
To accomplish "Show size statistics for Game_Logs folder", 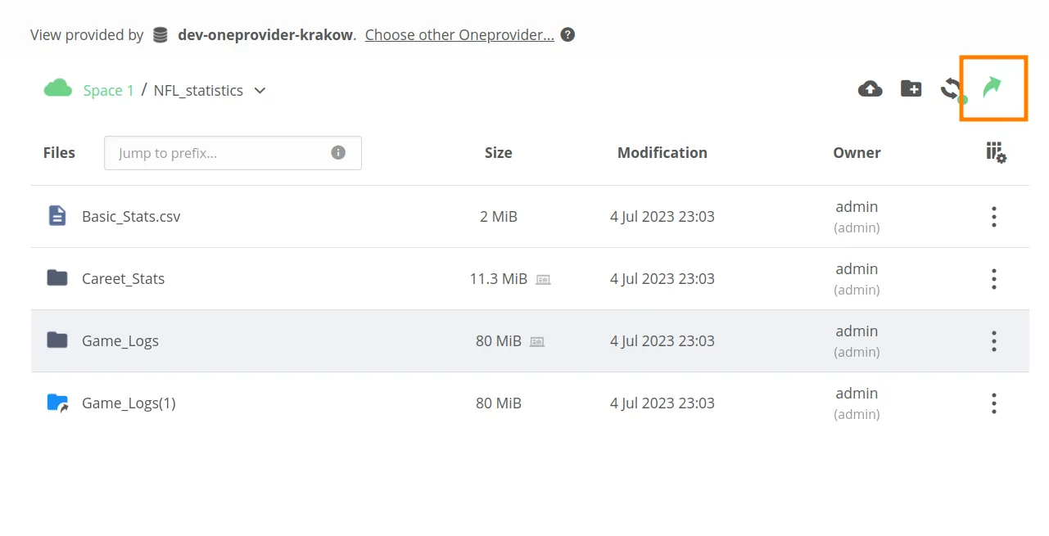I will click(x=537, y=342).
